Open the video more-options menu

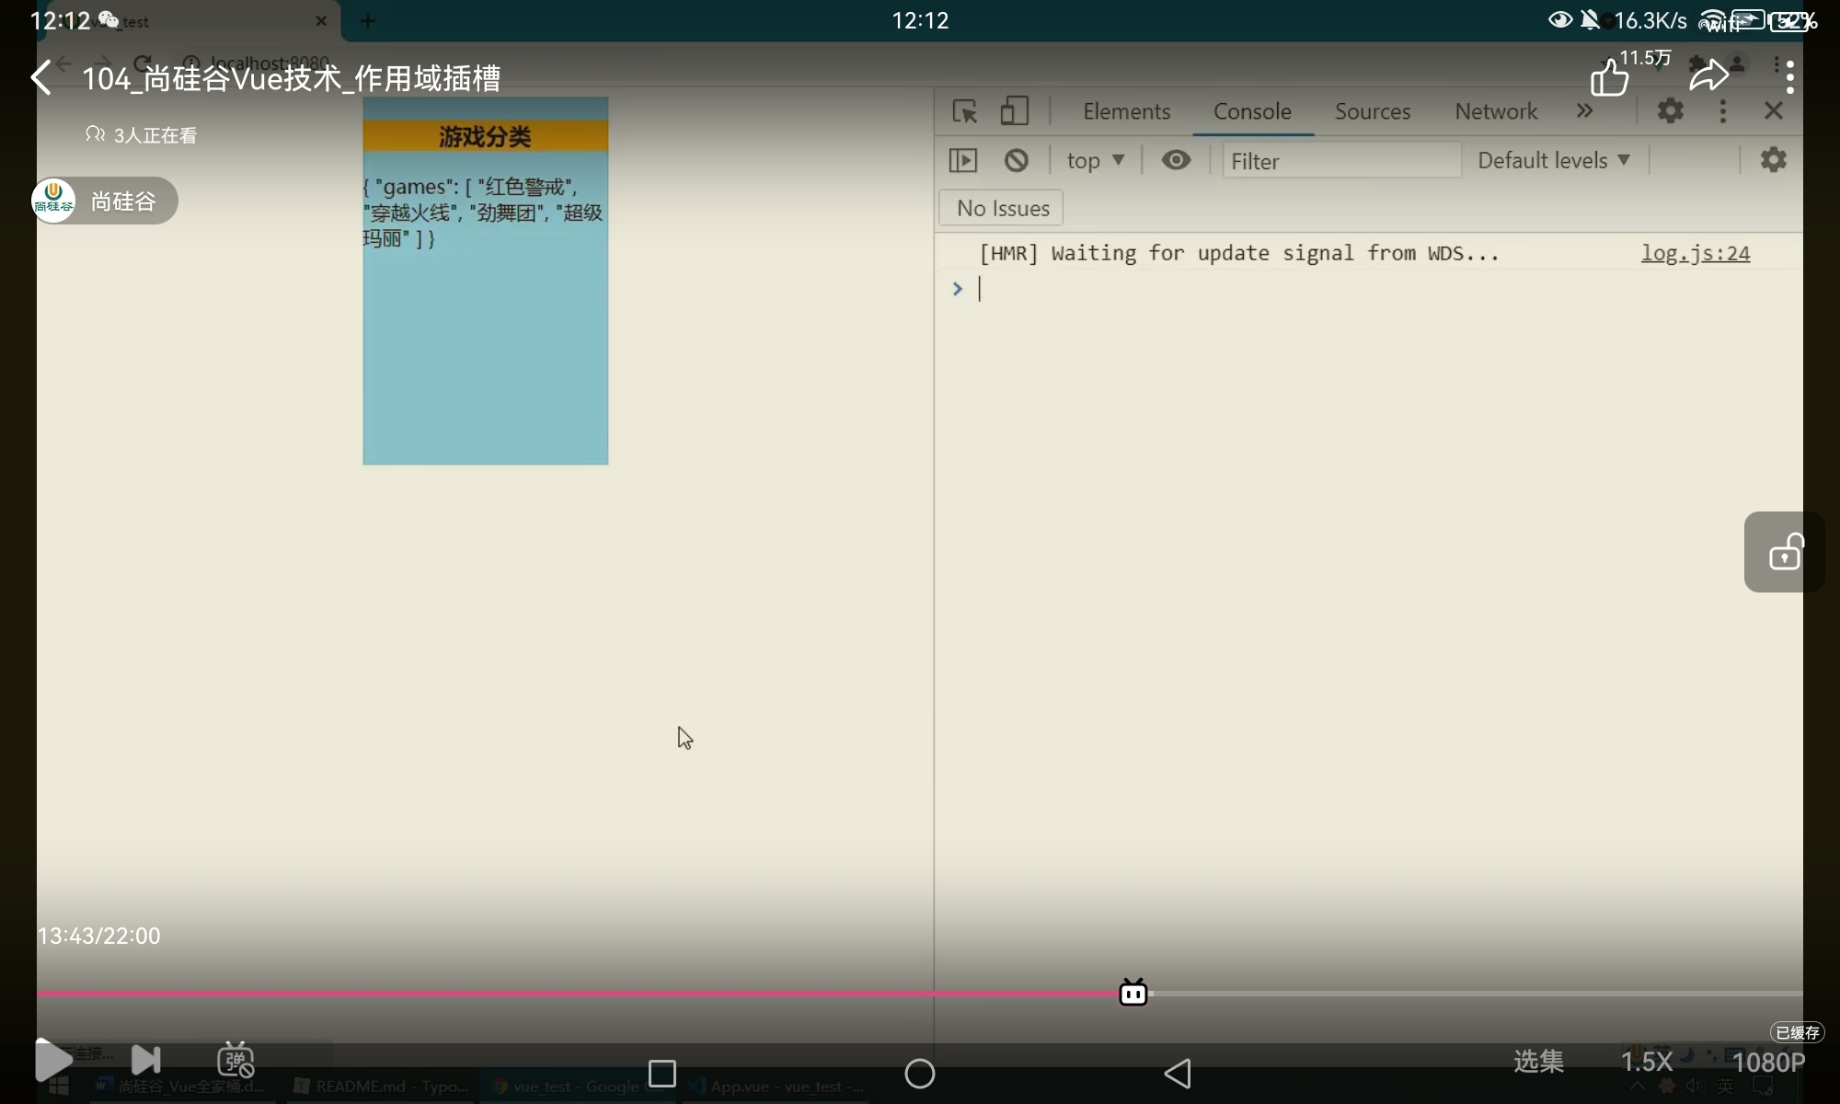(1789, 77)
